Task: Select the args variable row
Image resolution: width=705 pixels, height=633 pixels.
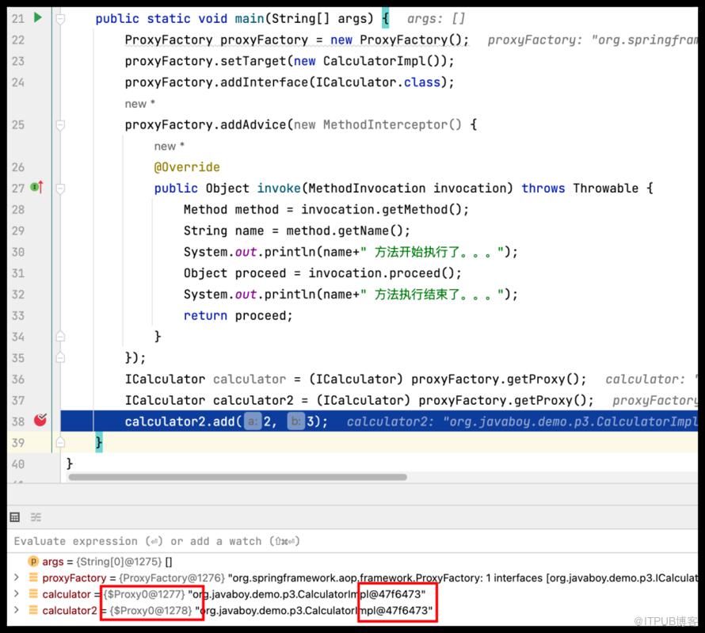Action: [352, 562]
